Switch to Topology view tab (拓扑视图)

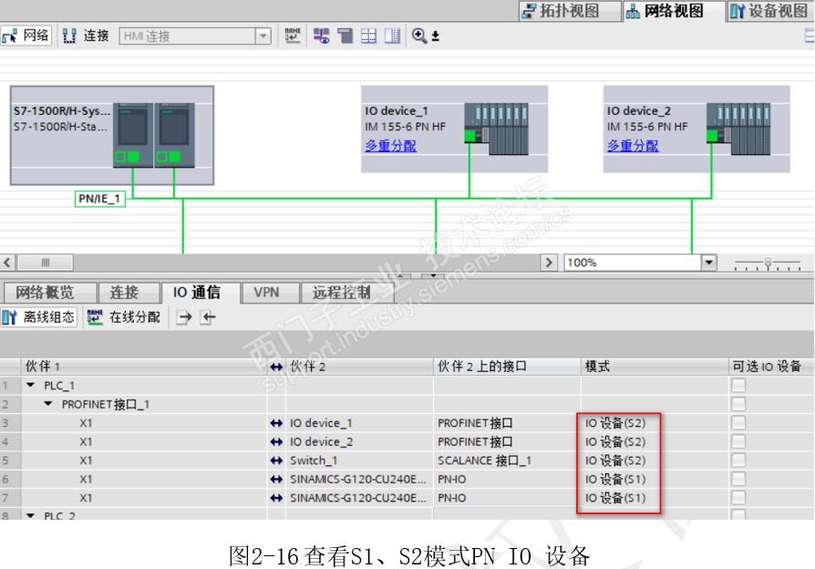(x=569, y=10)
